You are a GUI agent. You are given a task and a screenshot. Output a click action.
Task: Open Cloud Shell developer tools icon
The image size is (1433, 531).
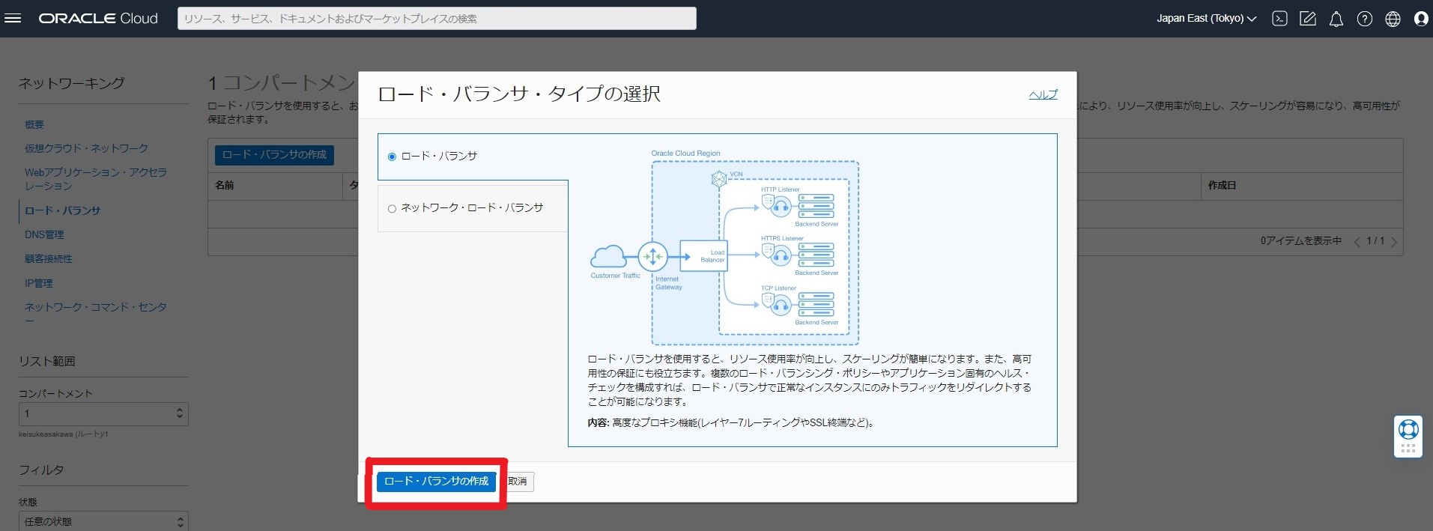1279,19
